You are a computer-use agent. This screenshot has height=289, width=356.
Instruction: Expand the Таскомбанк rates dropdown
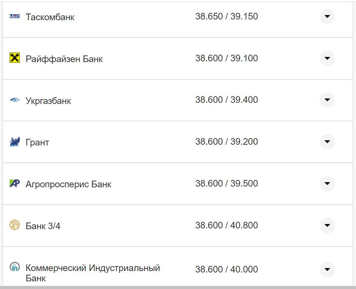[327, 16]
